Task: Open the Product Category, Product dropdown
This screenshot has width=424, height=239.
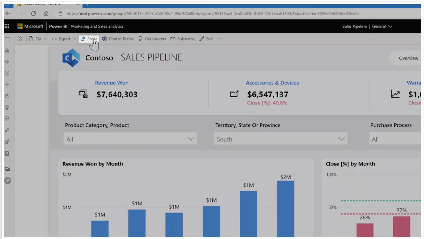Action: click(130, 139)
